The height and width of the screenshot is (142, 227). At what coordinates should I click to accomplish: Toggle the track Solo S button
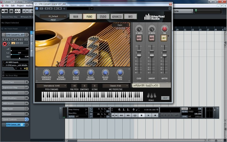(9, 39)
